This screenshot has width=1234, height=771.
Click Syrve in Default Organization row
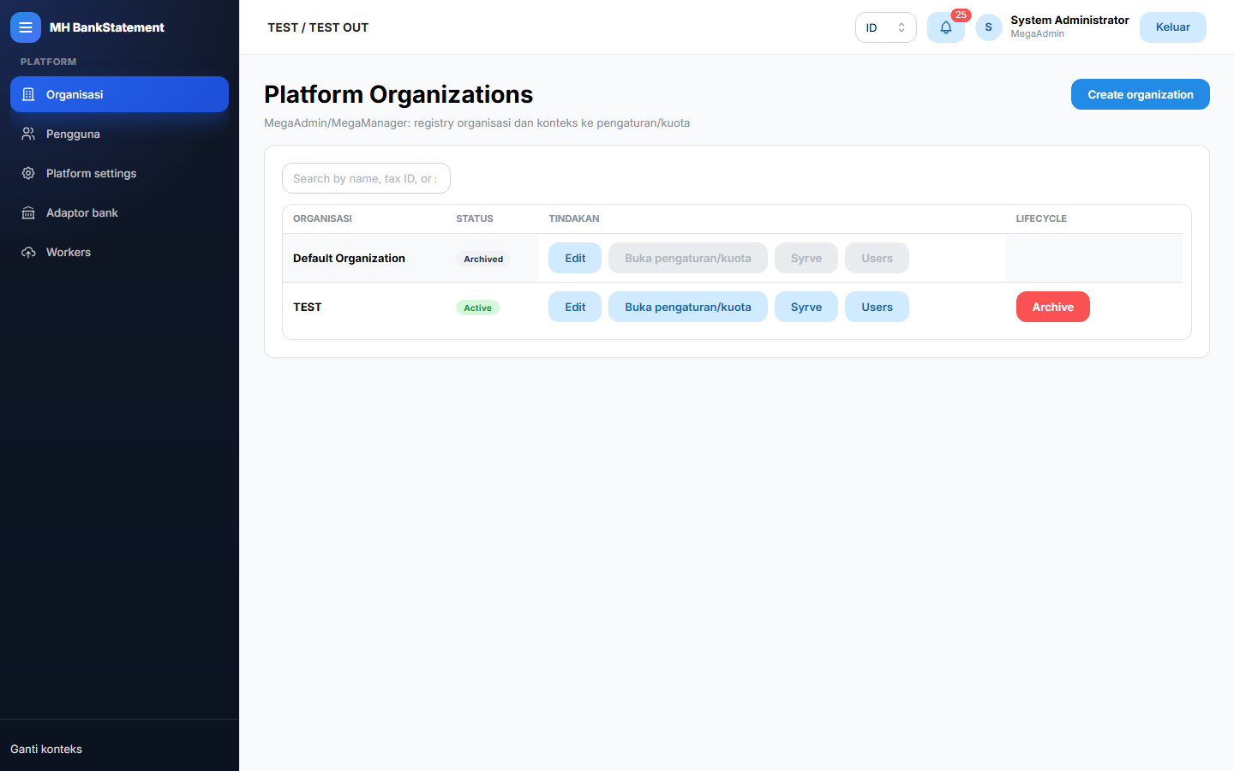pyautogui.click(x=806, y=258)
